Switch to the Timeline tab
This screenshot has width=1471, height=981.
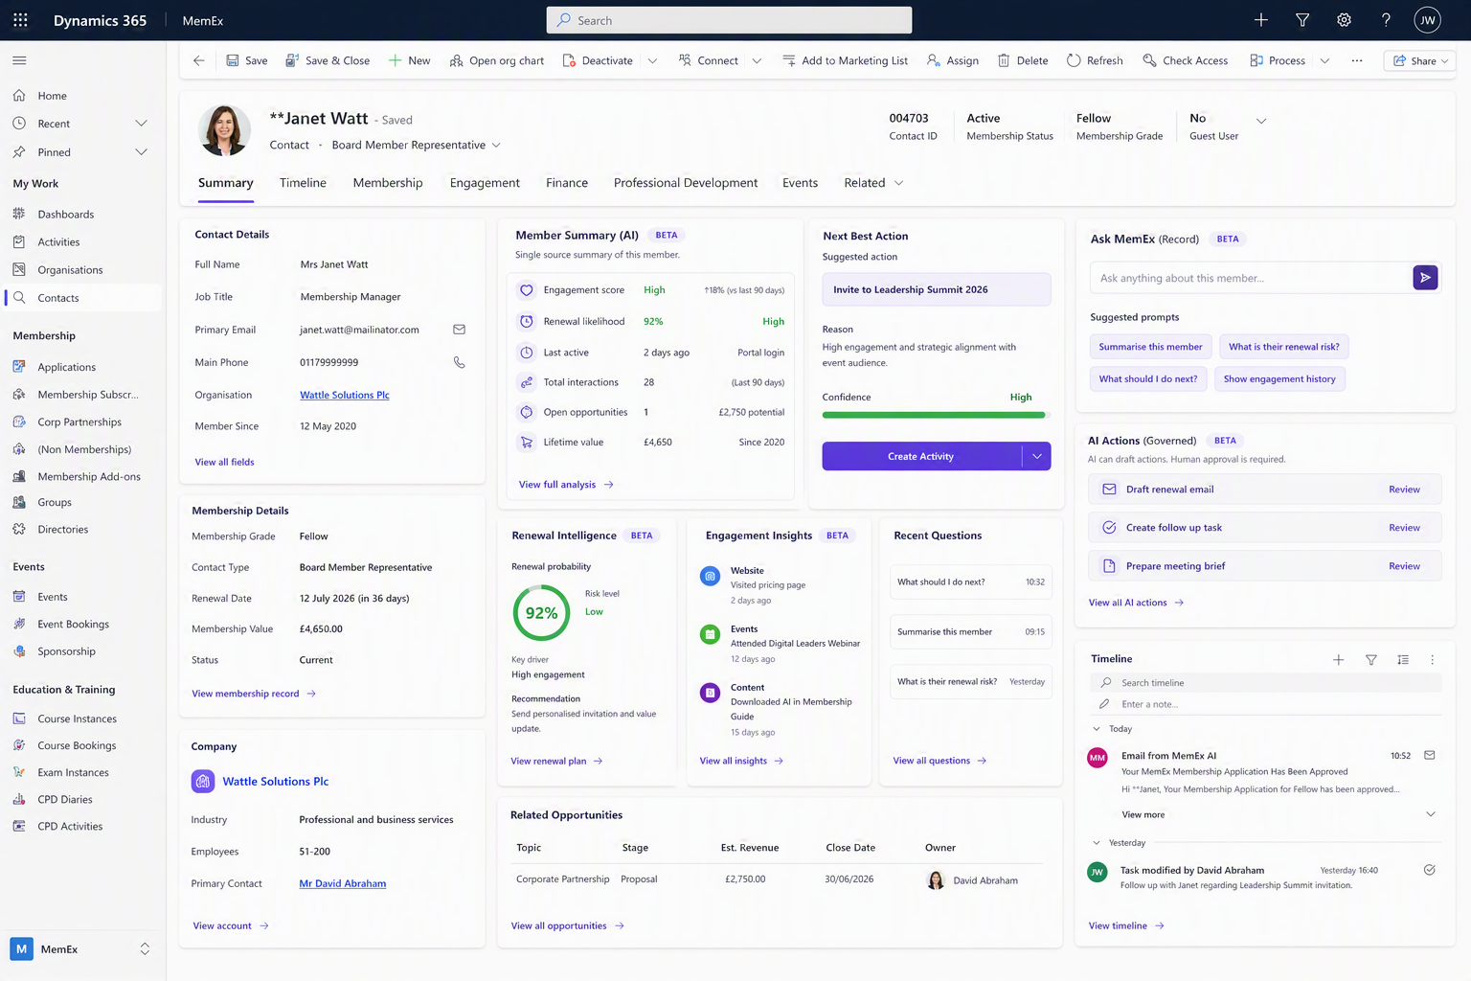point(303,183)
